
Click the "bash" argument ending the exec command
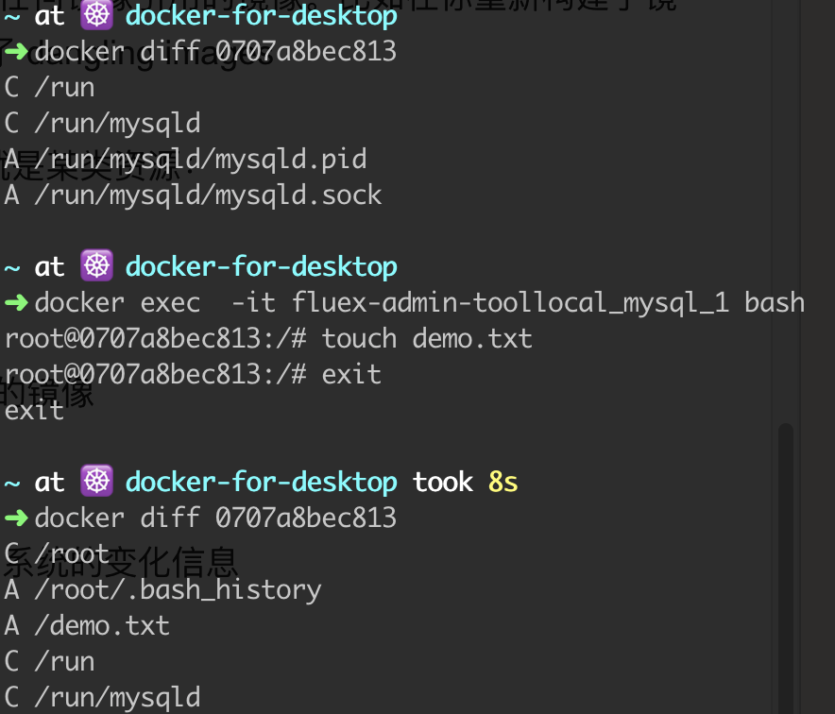point(775,303)
